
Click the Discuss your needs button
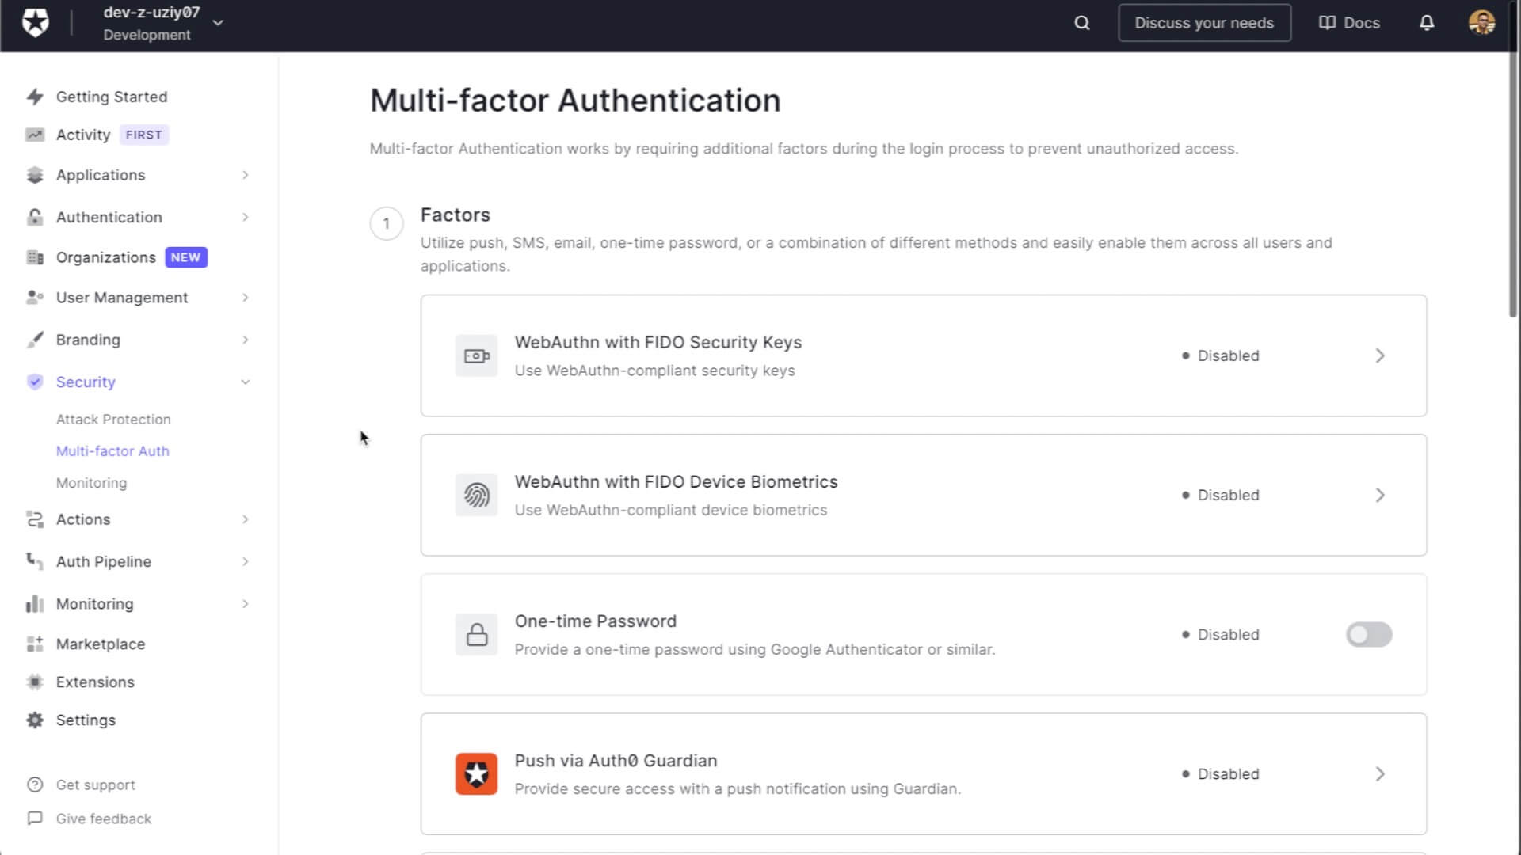[x=1204, y=23]
